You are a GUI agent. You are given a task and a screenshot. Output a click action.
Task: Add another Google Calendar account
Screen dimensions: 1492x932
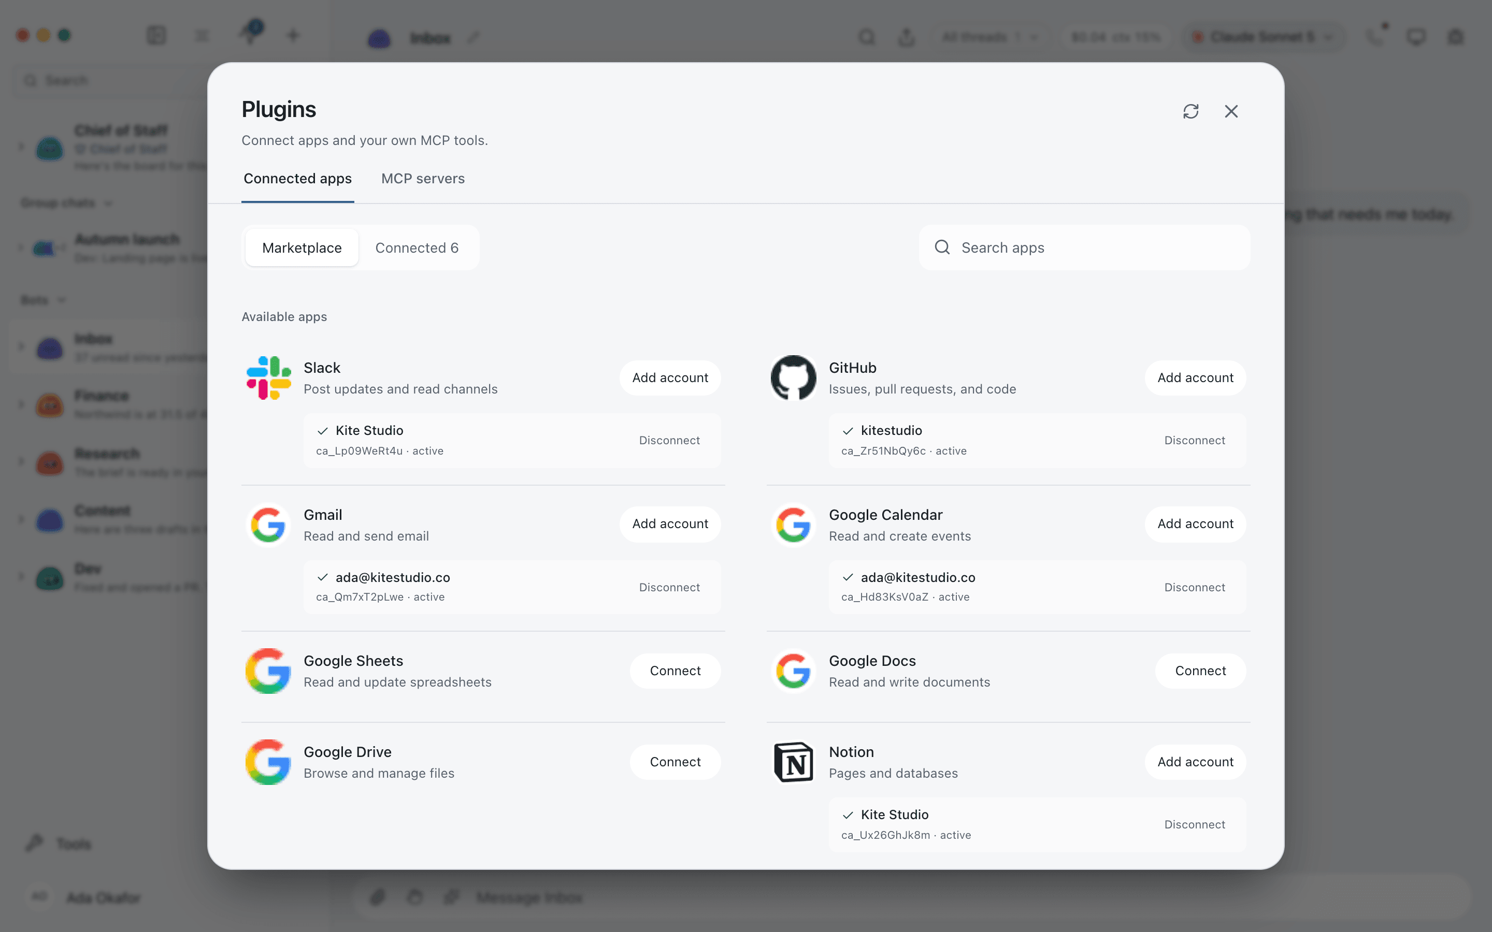tap(1196, 524)
